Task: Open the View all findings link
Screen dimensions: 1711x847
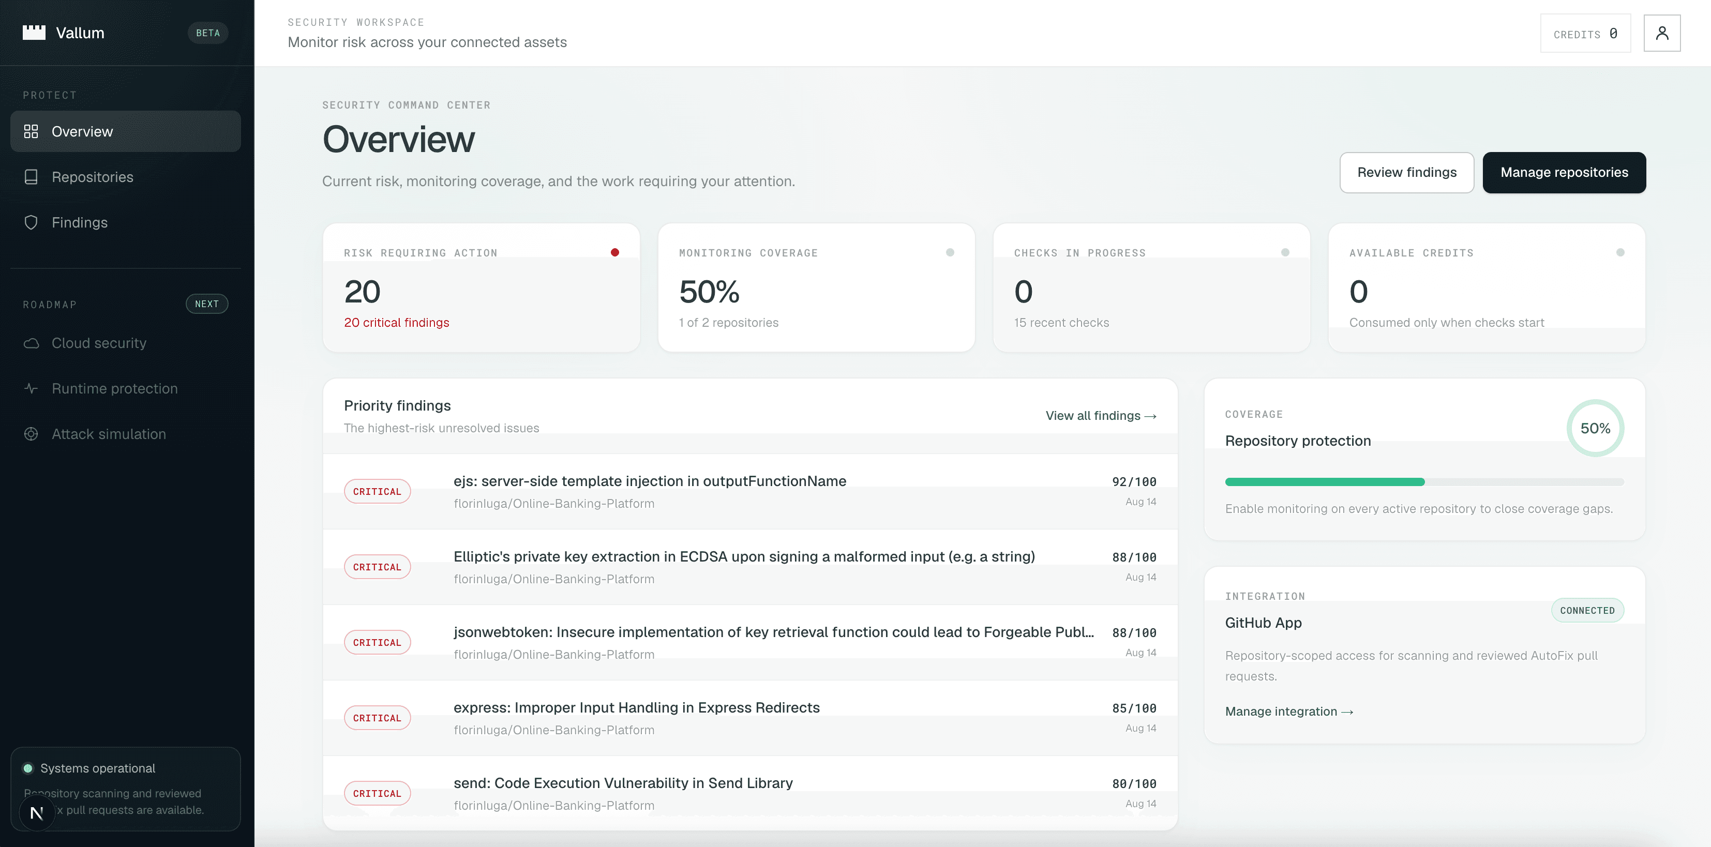Action: click(1101, 416)
